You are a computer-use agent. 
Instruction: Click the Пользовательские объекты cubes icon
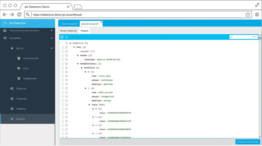(5, 30)
